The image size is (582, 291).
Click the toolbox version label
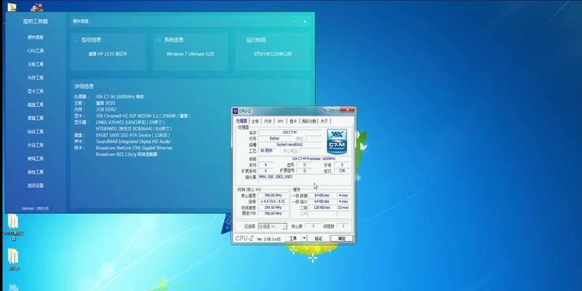click(35, 209)
